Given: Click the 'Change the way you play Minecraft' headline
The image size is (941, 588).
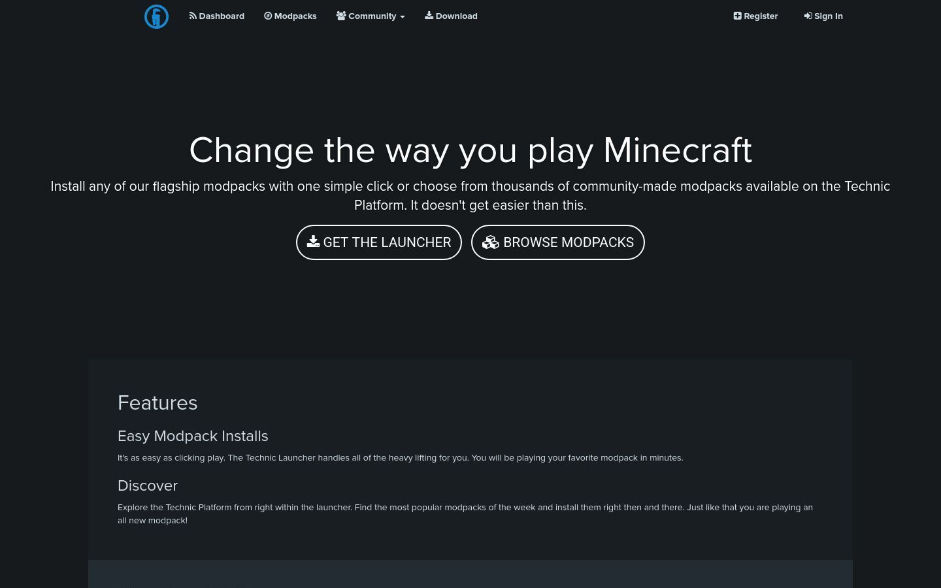Looking at the screenshot, I should [x=470, y=150].
